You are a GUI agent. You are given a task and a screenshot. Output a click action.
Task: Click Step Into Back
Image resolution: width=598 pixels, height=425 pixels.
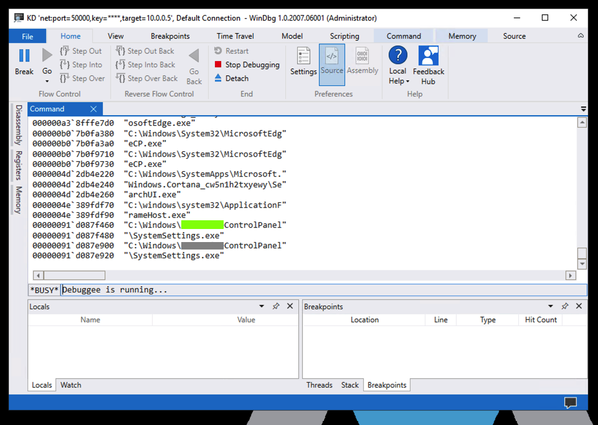[x=145, y=65]
